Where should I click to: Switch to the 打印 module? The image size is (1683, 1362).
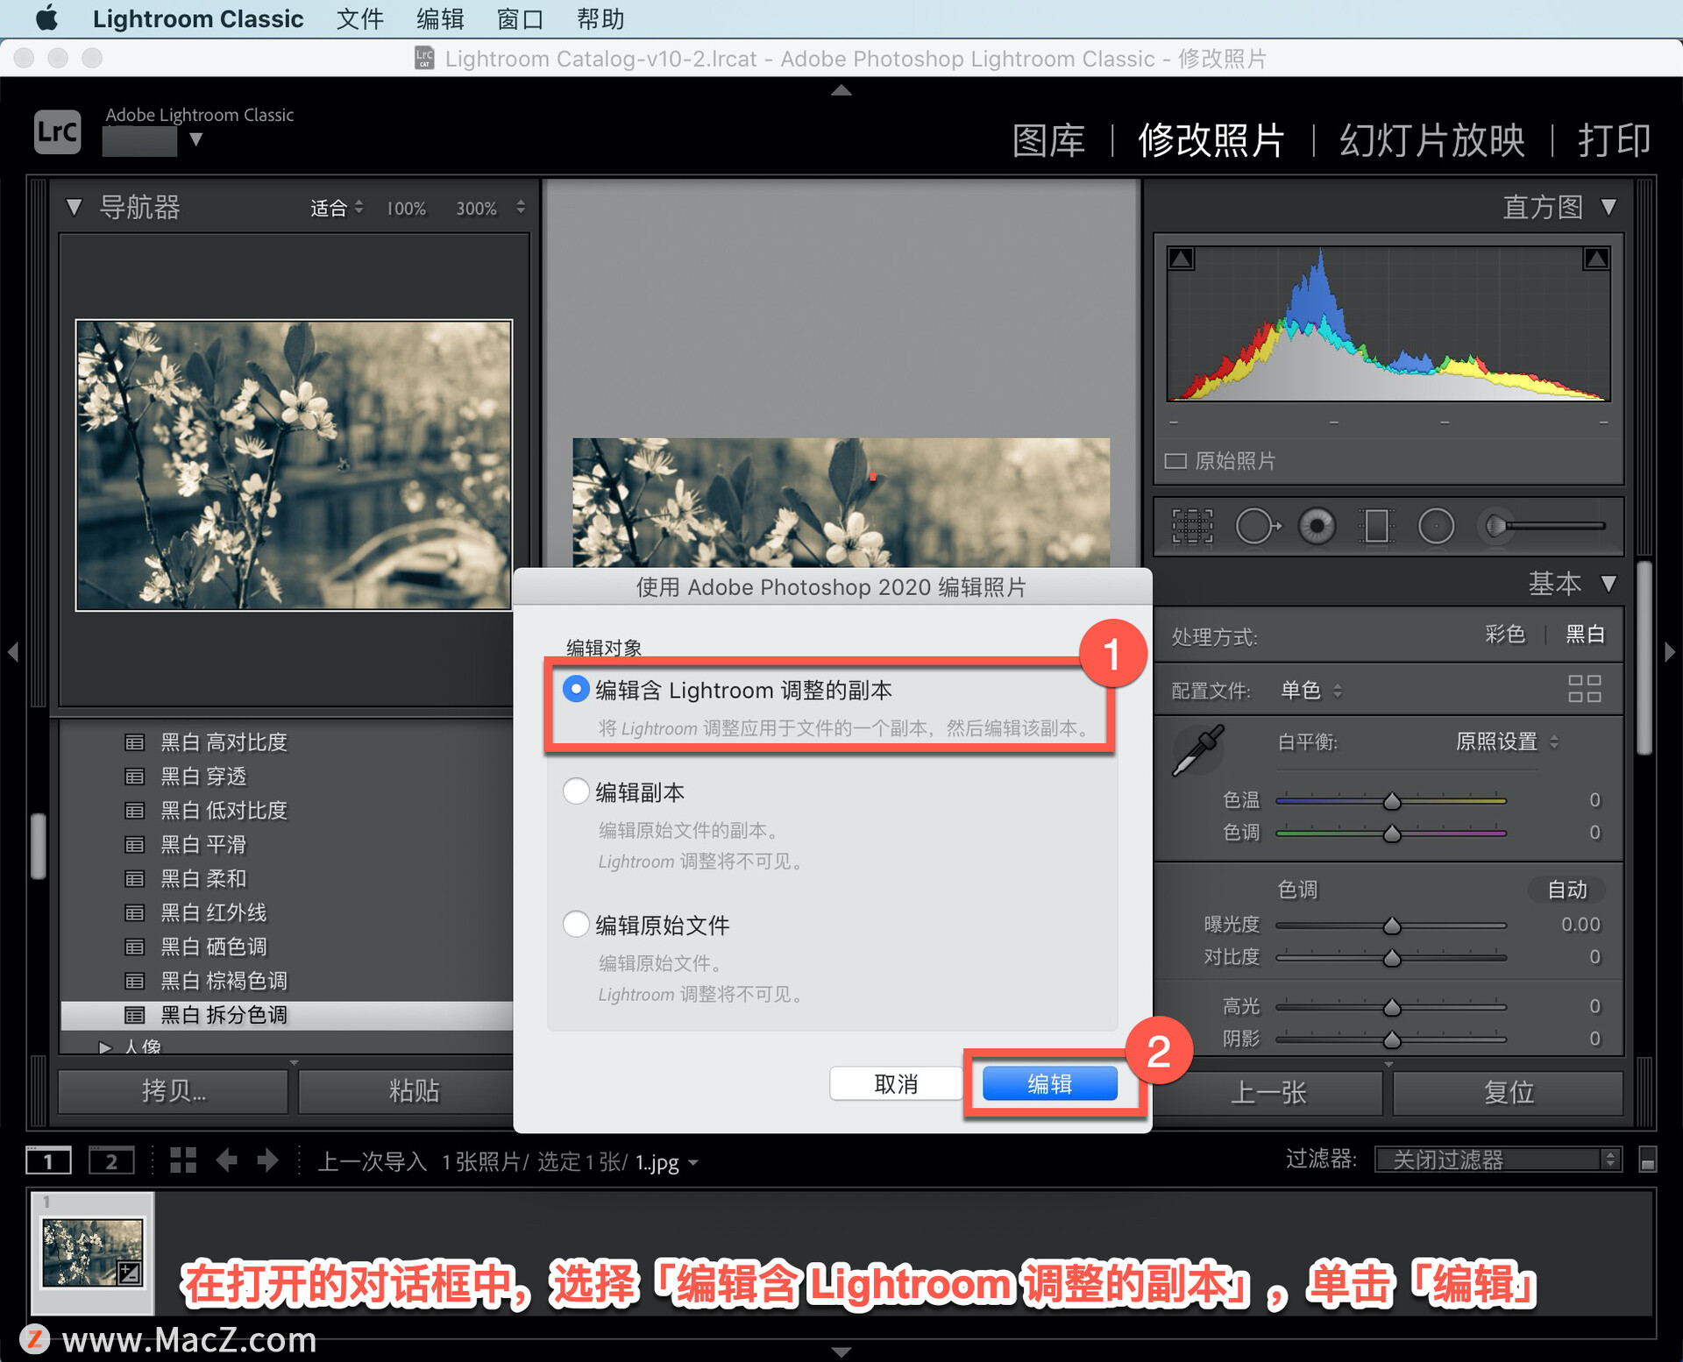[1614, 140]
